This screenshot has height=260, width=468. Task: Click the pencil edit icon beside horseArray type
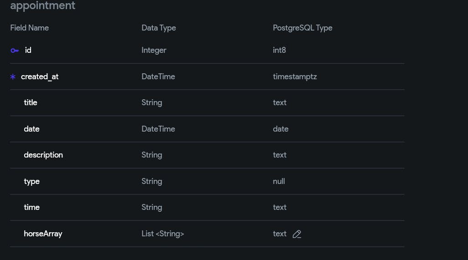(x=297, y=234)
